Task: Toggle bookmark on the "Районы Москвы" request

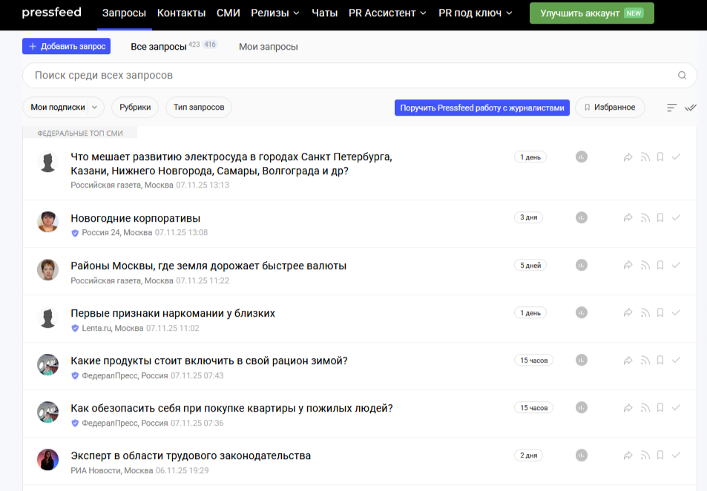Action: pos(660,264)
